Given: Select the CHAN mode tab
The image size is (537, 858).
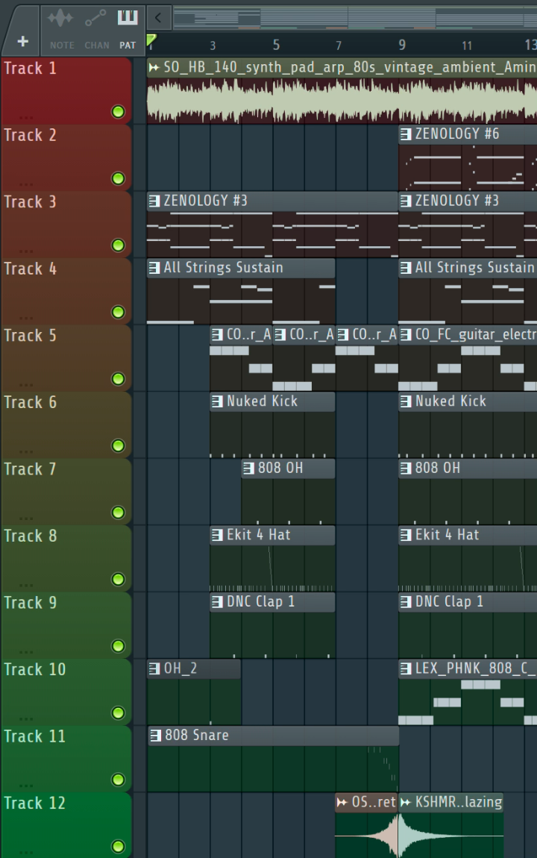Looking at the screenshot, I should [x=96, y=30].
